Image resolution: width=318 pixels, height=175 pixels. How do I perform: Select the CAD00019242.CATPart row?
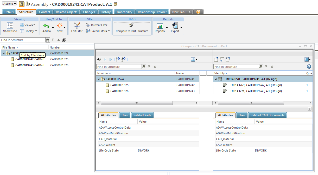coord(48,59)
